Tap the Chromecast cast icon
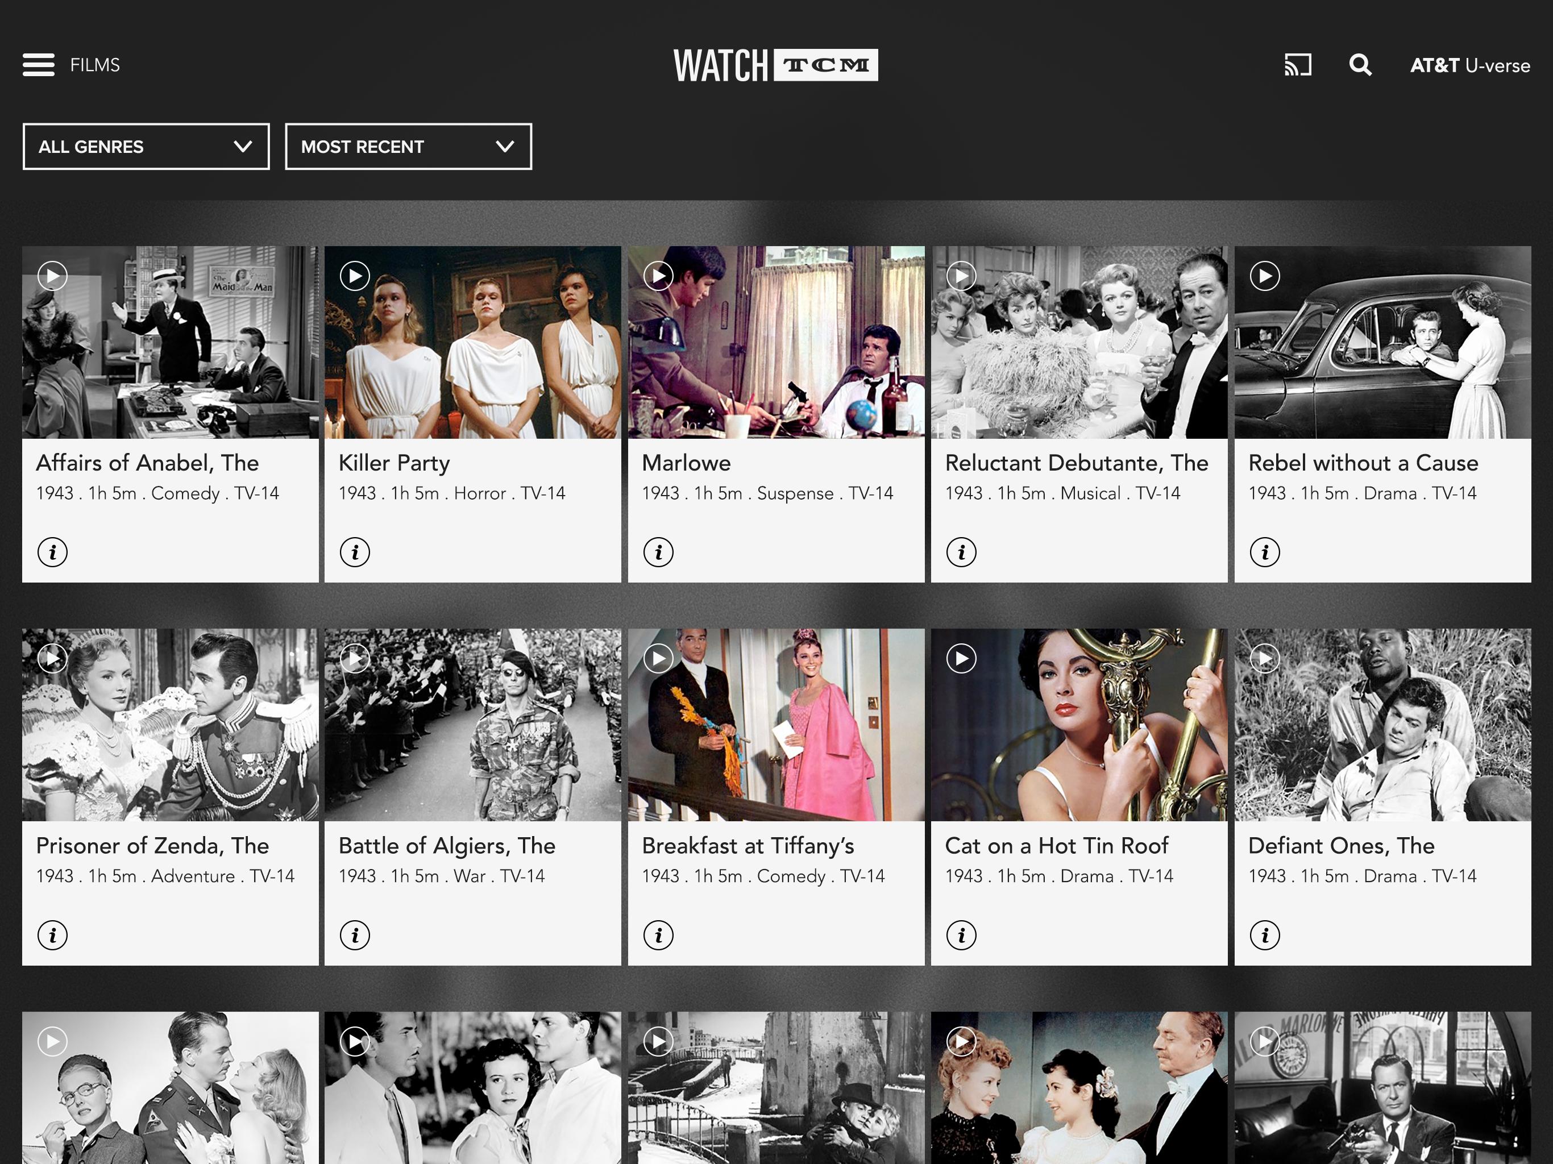1553x1164 pixels. point(1297,65)
